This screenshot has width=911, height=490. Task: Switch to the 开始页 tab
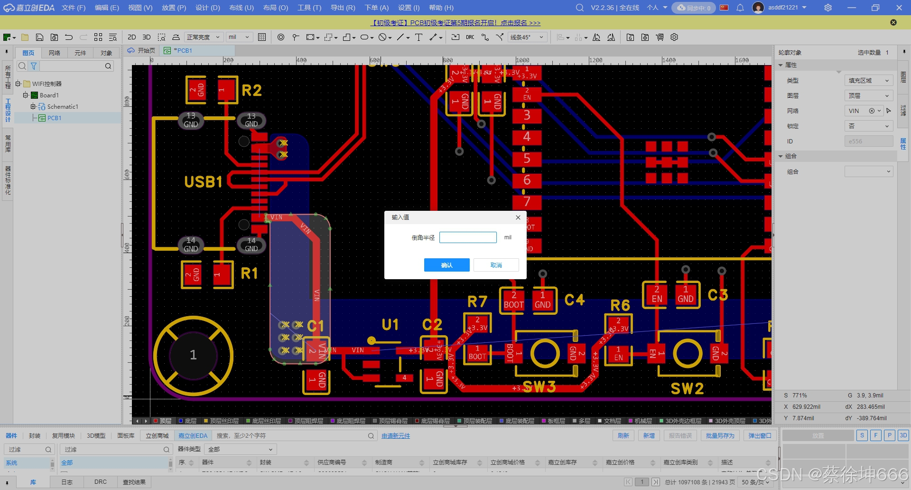click(x=141, y=50)
